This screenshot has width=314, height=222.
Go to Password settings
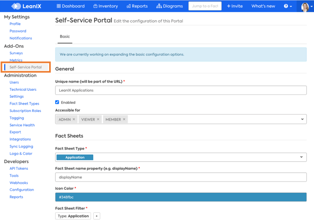18,31
